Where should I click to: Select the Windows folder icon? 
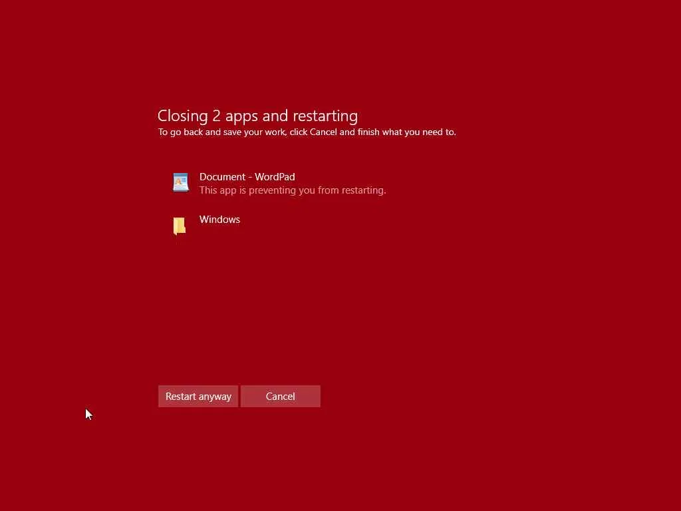tap(180, 226)
